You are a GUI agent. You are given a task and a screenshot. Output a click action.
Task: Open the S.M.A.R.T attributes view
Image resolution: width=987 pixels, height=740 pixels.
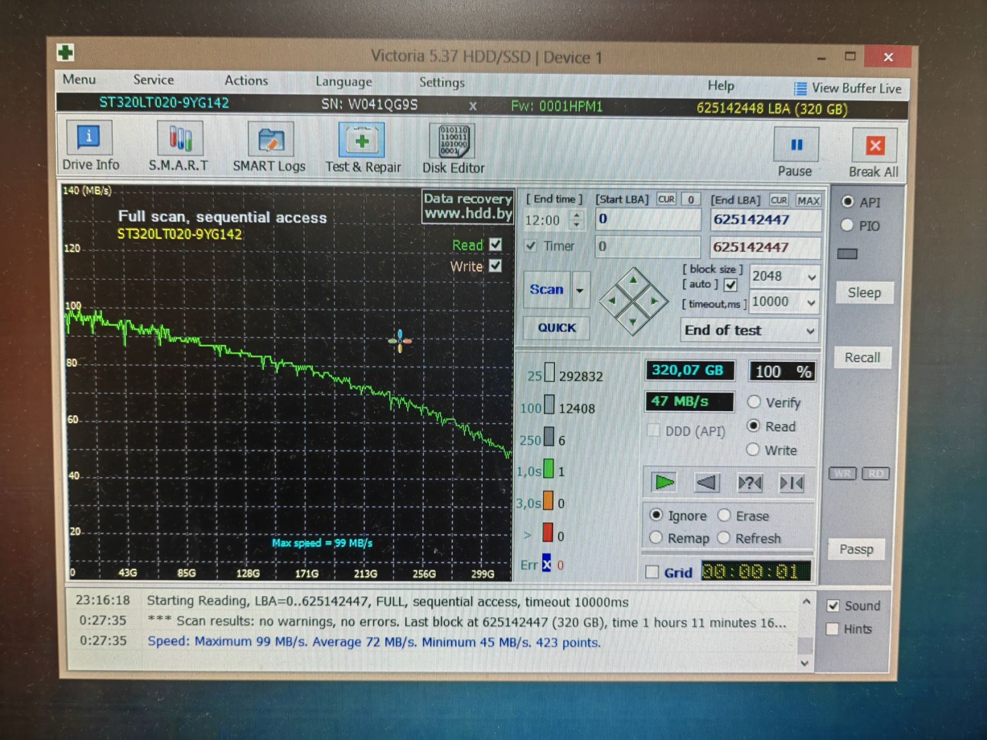pyautogui.click(x=179, y=147)
